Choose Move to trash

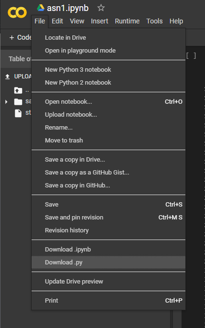108,141
